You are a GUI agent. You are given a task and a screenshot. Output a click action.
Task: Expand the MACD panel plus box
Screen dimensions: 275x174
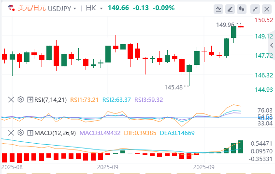point(30,133)
